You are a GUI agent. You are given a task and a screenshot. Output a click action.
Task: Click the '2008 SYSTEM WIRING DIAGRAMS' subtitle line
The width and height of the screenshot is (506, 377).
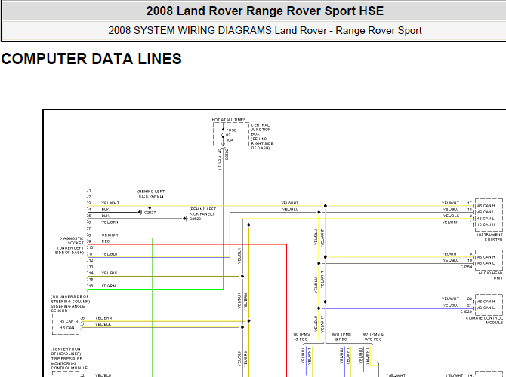pyautogui.click(x=265, y=31)
